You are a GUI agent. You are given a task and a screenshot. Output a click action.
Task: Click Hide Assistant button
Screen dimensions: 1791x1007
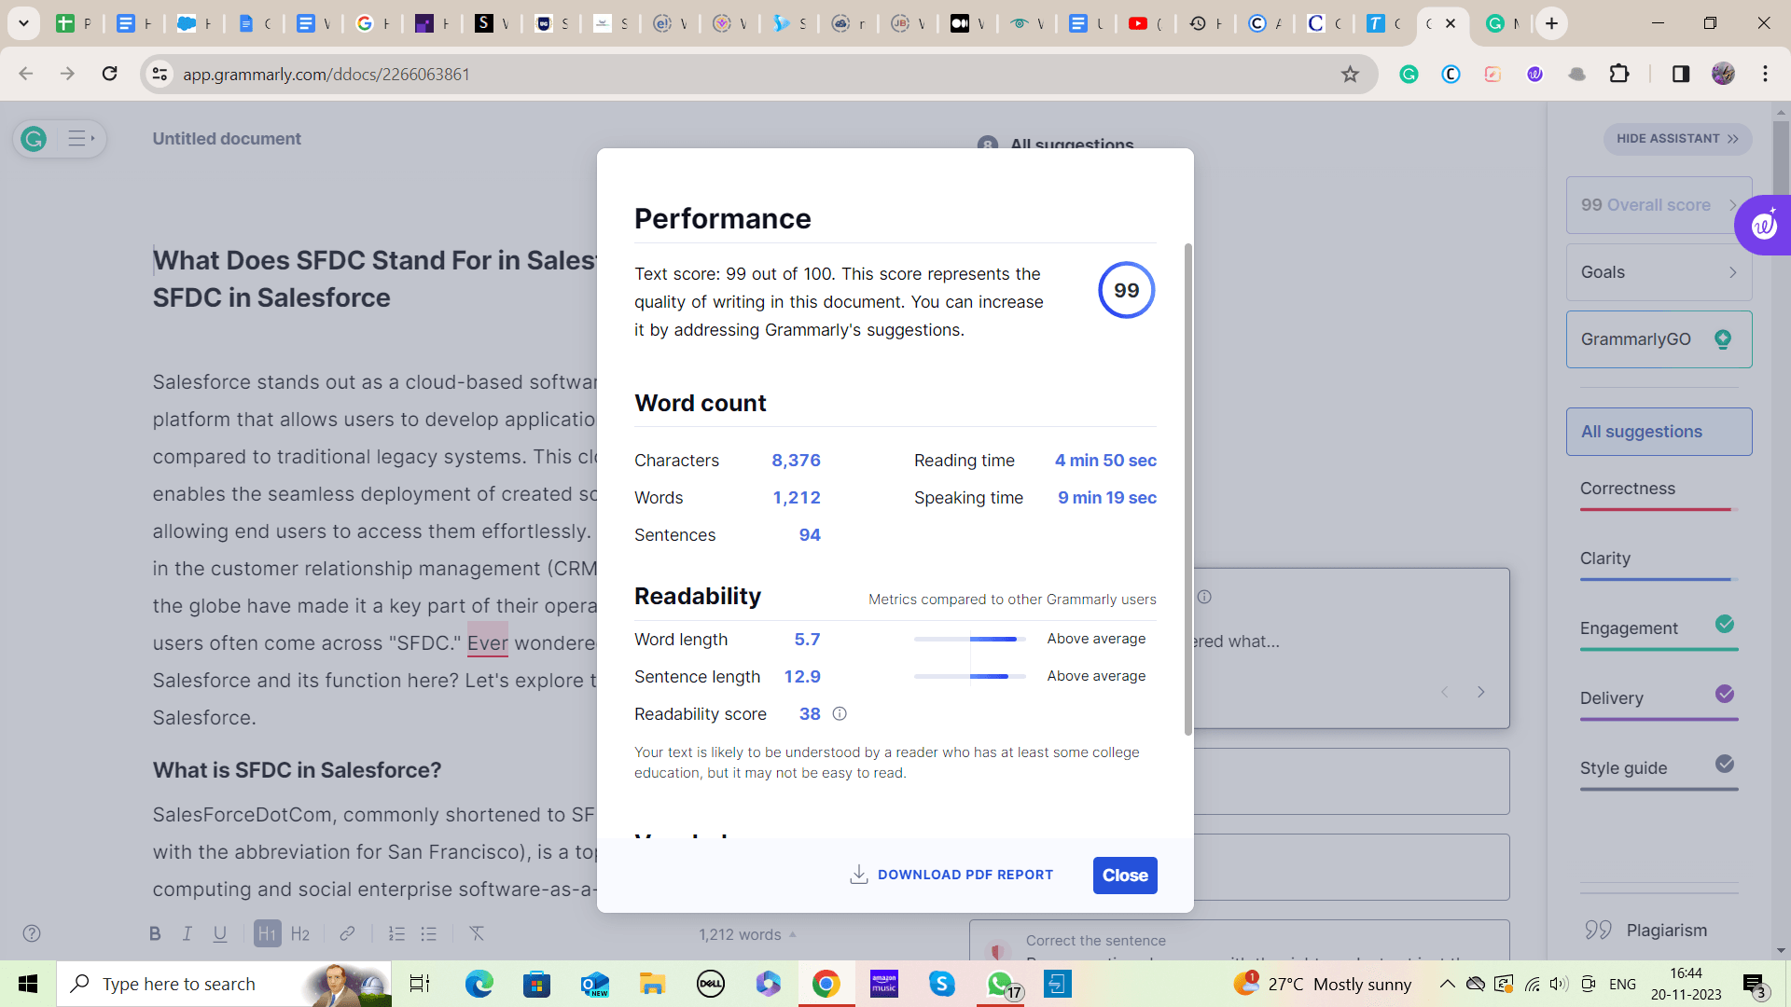click(1677, 139)
